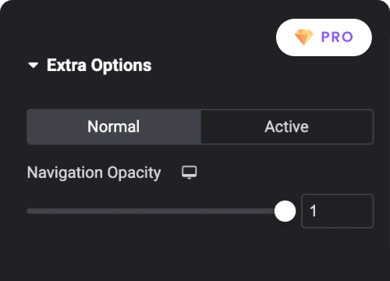Viewport: 390px width, 281px height.
Task: Select the monitor icon next to Navigation Opacity
Action: [x=190, y=173]
